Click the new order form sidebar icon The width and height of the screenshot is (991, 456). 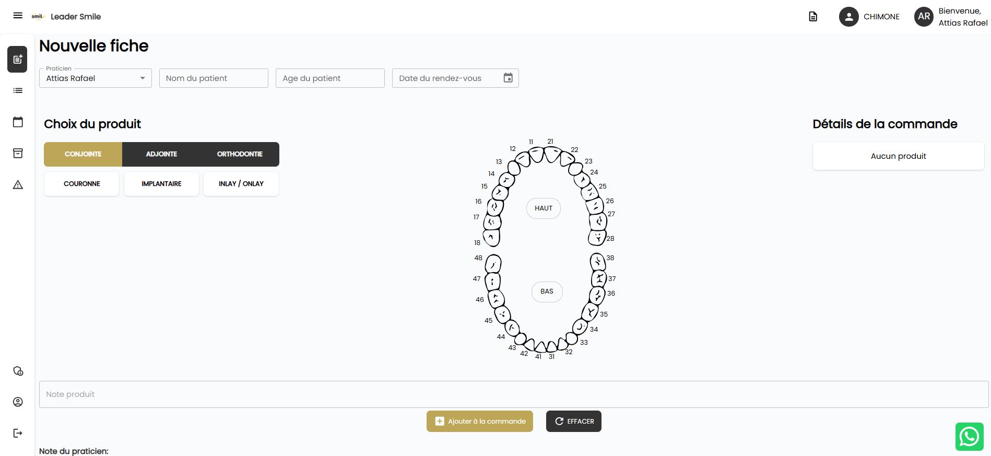(17, 59)
